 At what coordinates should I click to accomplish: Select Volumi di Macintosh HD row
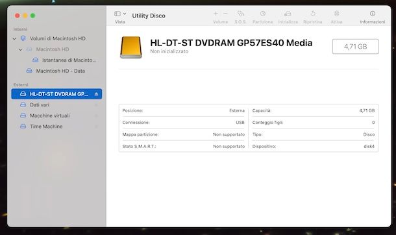(56, 38)
